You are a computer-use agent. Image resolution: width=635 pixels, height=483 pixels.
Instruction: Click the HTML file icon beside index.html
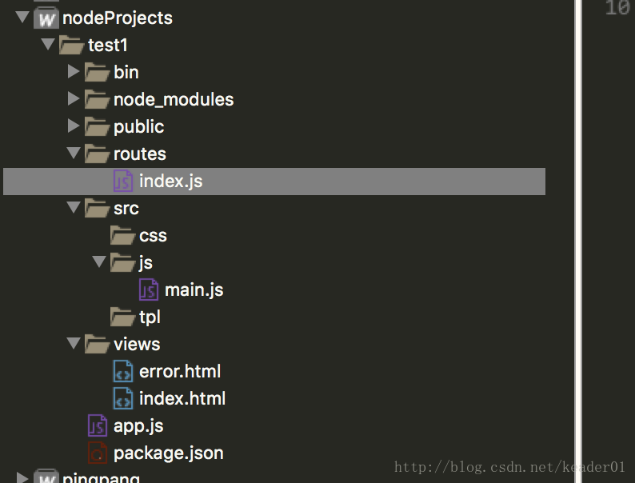coord(122,398)
